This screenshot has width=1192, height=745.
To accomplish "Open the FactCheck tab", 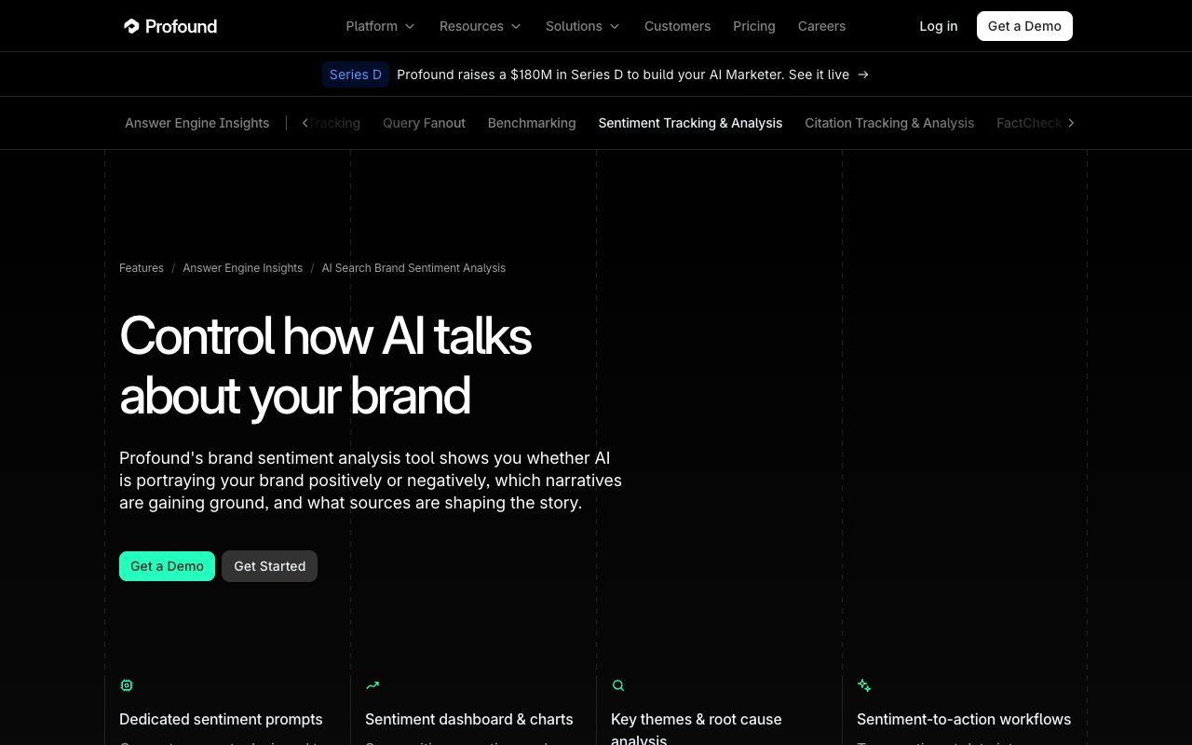I will pyautogui.click(x=1028, y=123).
